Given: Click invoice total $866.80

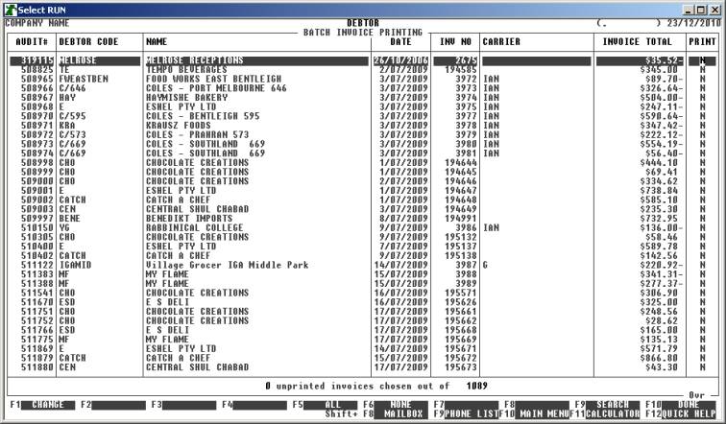Looking at the screenshot, I should click(x=659, y=358).
